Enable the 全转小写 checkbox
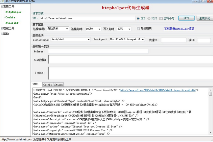213x142 pixels. coord(161,18)
